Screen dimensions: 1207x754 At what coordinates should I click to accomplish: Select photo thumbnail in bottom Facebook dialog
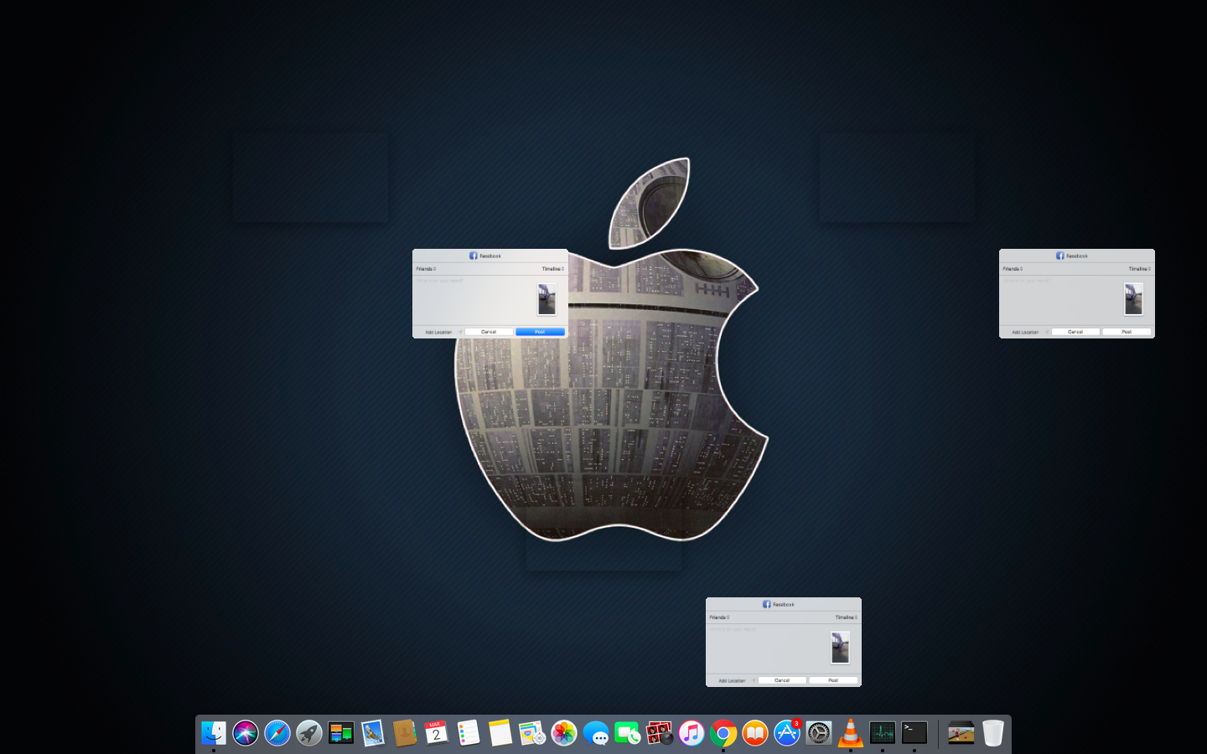[840, 648]
